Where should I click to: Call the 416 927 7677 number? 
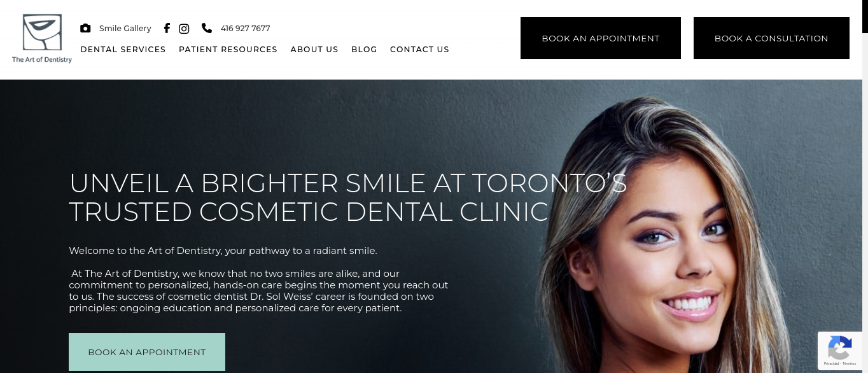tap(246, 29)
